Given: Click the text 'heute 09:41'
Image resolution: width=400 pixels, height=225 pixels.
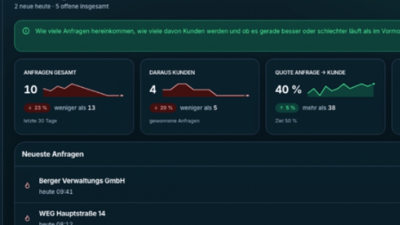Looking at the screenshot, I should coord(56,192).
